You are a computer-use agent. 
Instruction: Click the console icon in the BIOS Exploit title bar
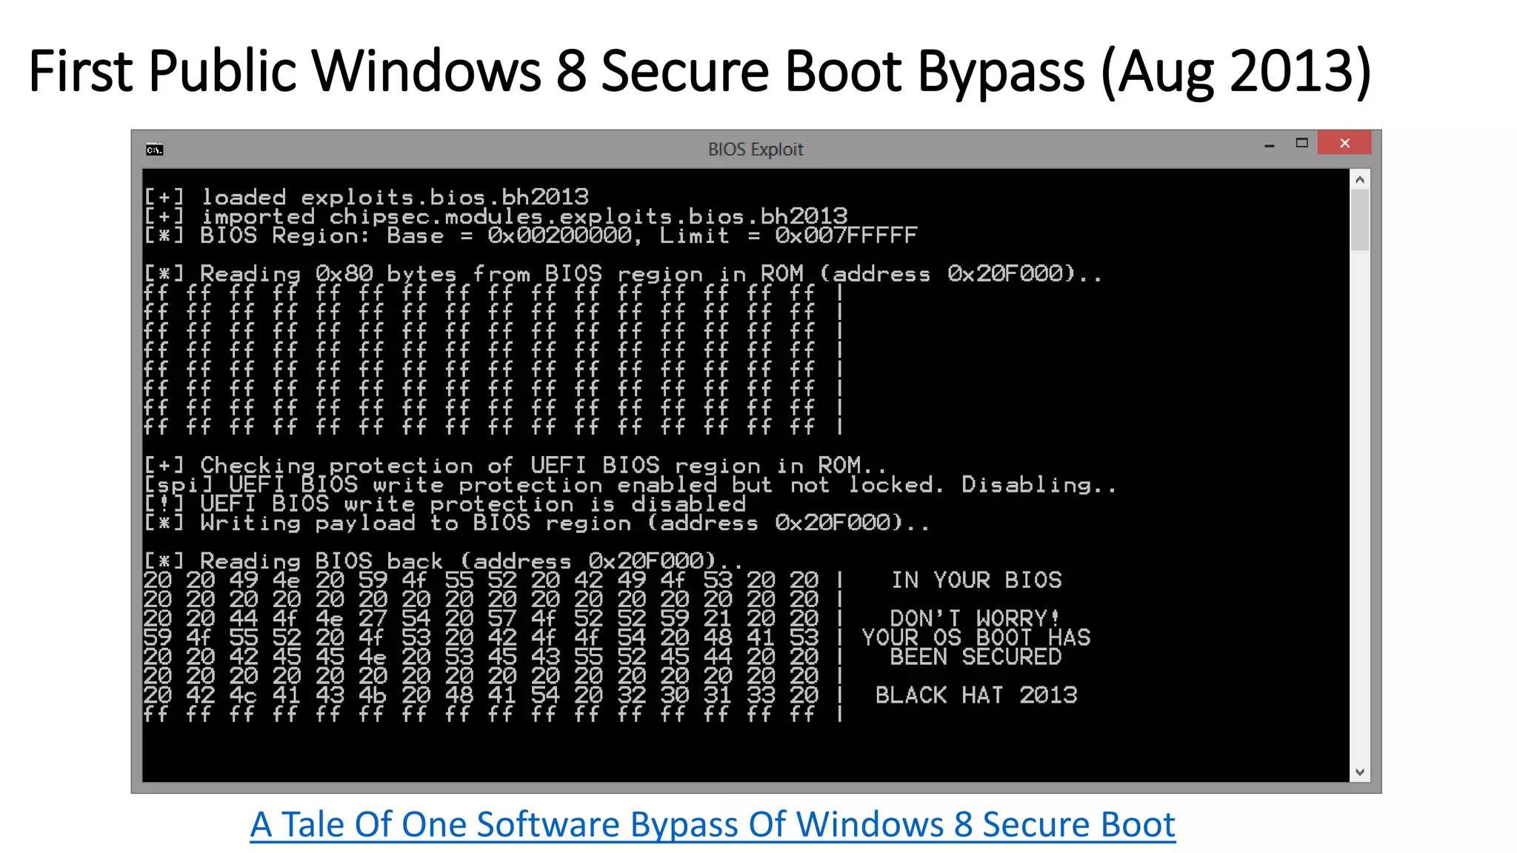(154, 150)
